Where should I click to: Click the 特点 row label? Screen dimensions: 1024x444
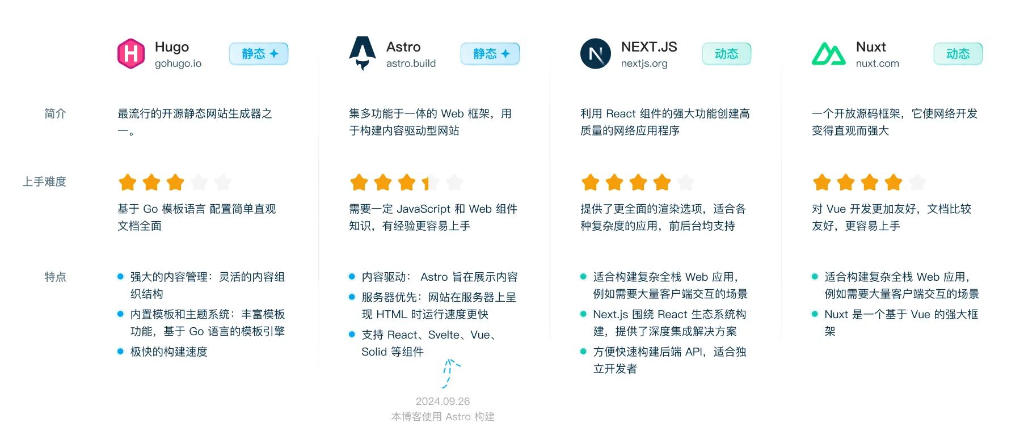[x=55, y=277]
